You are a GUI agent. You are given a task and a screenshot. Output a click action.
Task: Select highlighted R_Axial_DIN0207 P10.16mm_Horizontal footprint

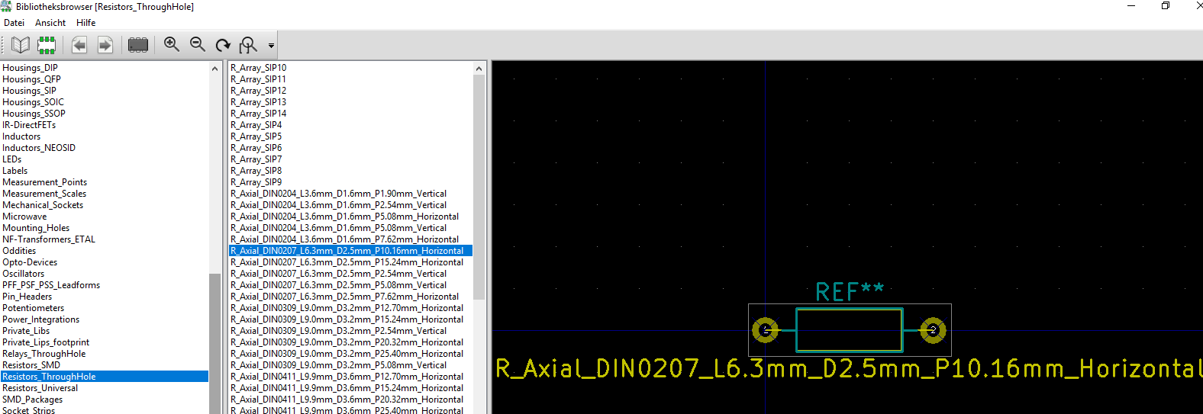click(x=350, y=251)
